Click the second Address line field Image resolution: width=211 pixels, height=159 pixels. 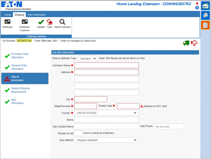pyautogui.click(x=107, y=79)
